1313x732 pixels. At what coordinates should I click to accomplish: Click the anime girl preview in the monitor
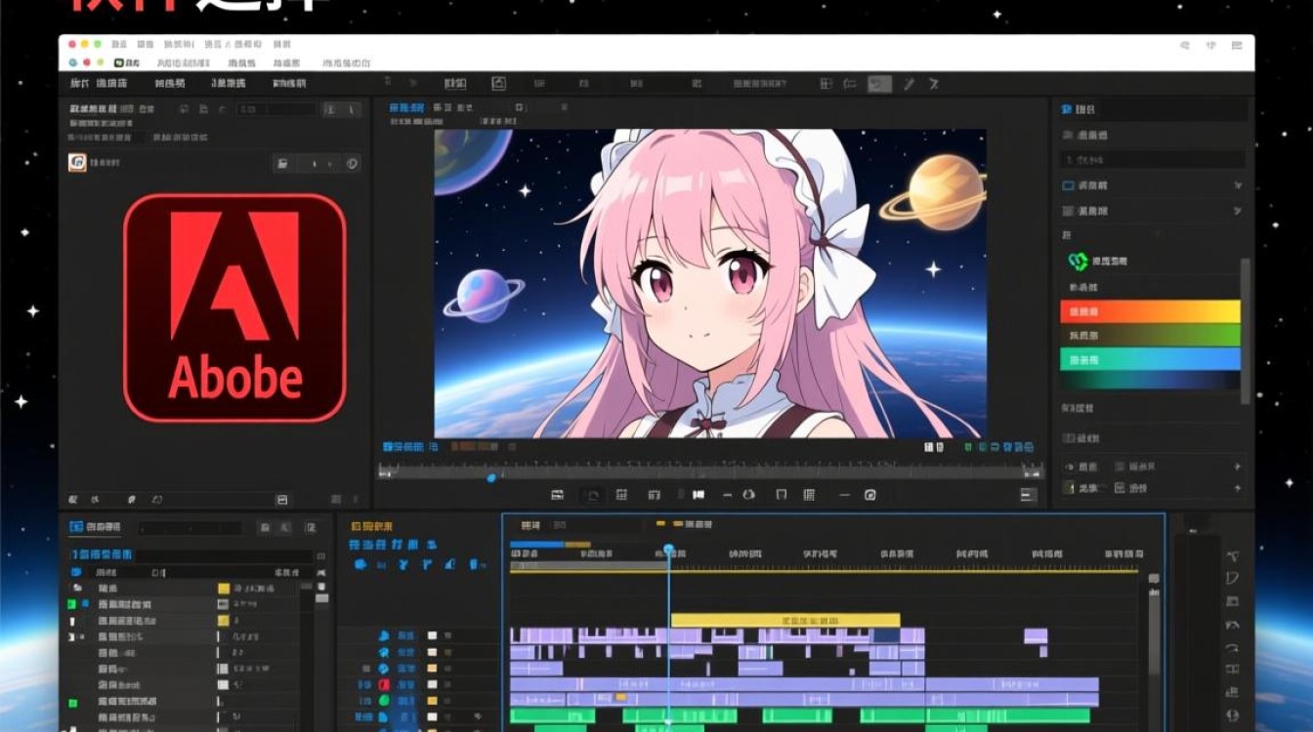coord(710,283)
